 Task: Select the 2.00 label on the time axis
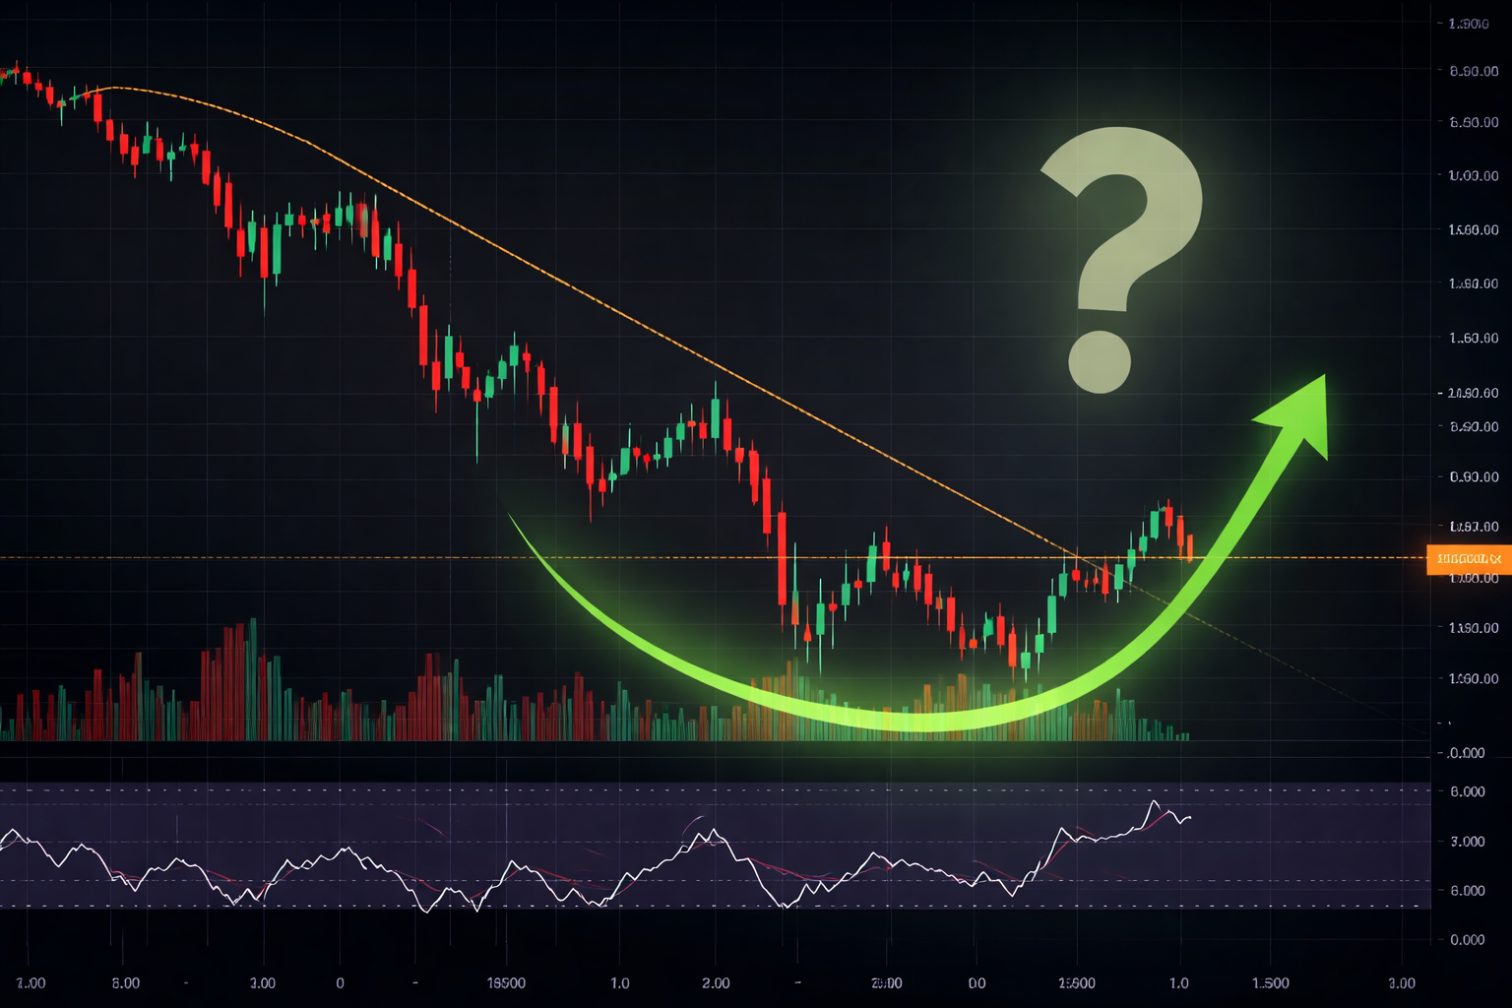716,982
